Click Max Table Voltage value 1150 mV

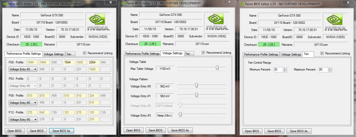(165, 69)
